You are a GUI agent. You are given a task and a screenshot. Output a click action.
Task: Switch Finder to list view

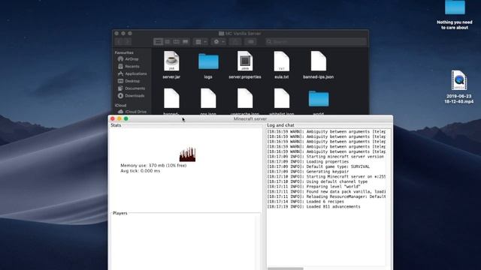click(167, 42)
